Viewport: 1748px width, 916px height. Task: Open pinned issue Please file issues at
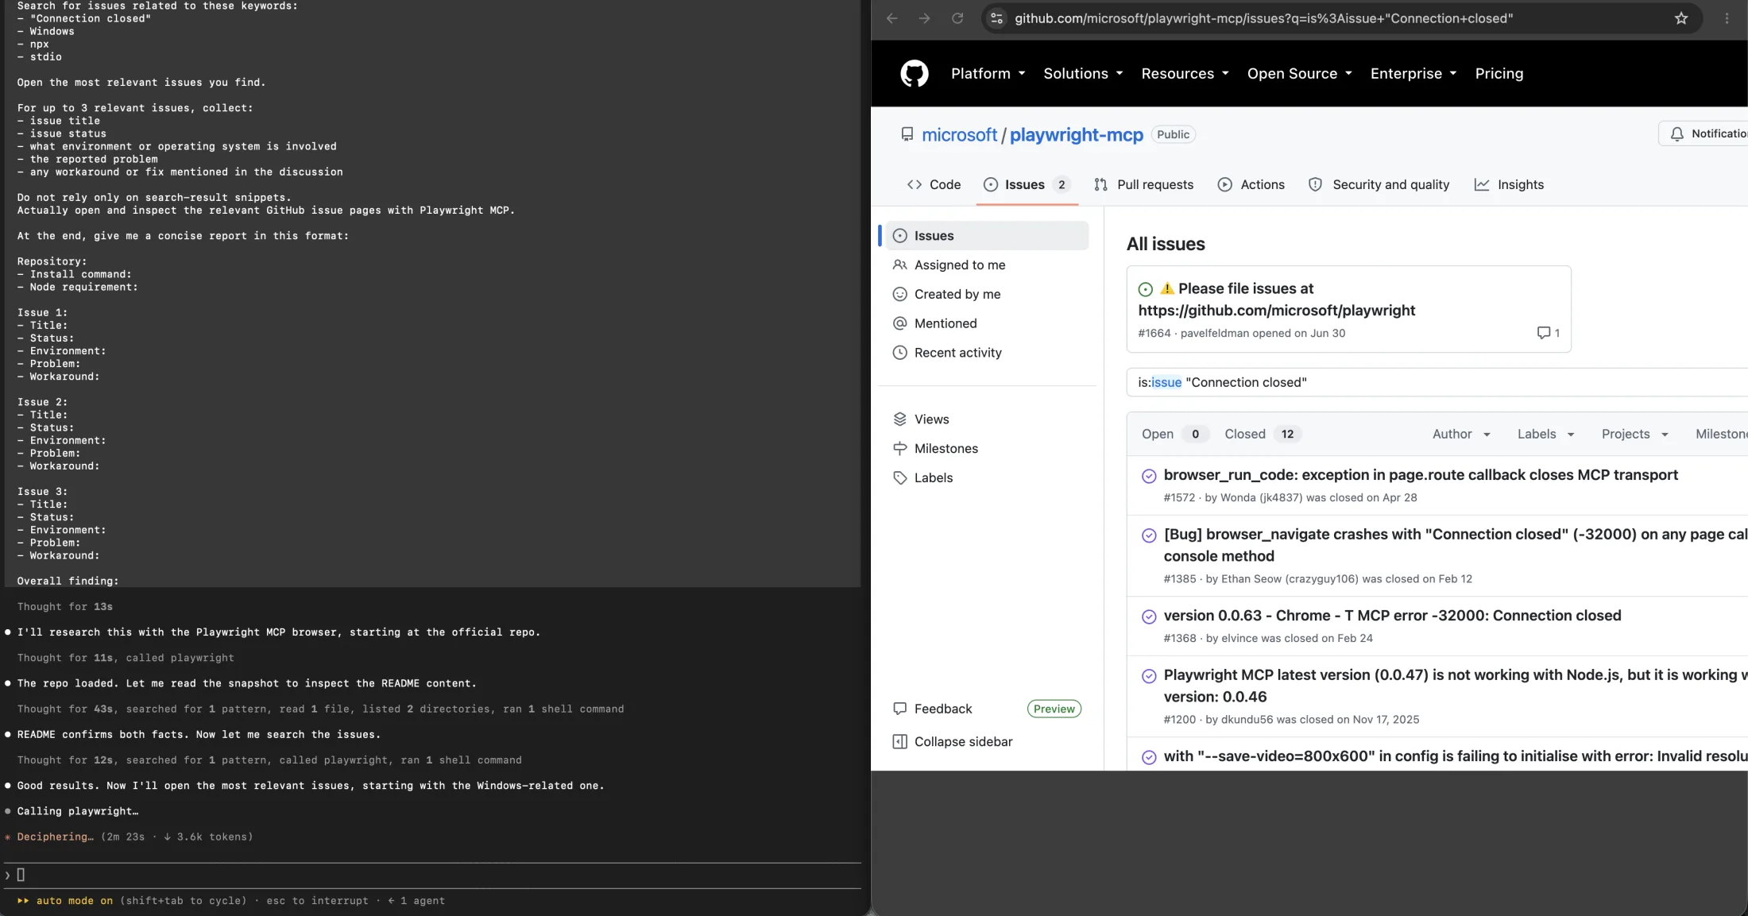(x=1276, y=300)
